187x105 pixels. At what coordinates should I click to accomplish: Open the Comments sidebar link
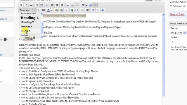pos(3,10)
